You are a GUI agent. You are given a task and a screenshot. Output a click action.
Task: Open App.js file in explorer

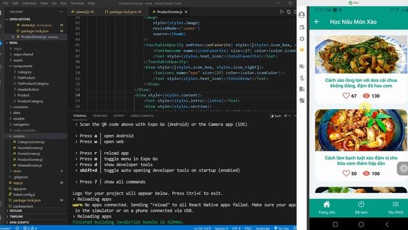pyautogui.click(x=18, y=183)
